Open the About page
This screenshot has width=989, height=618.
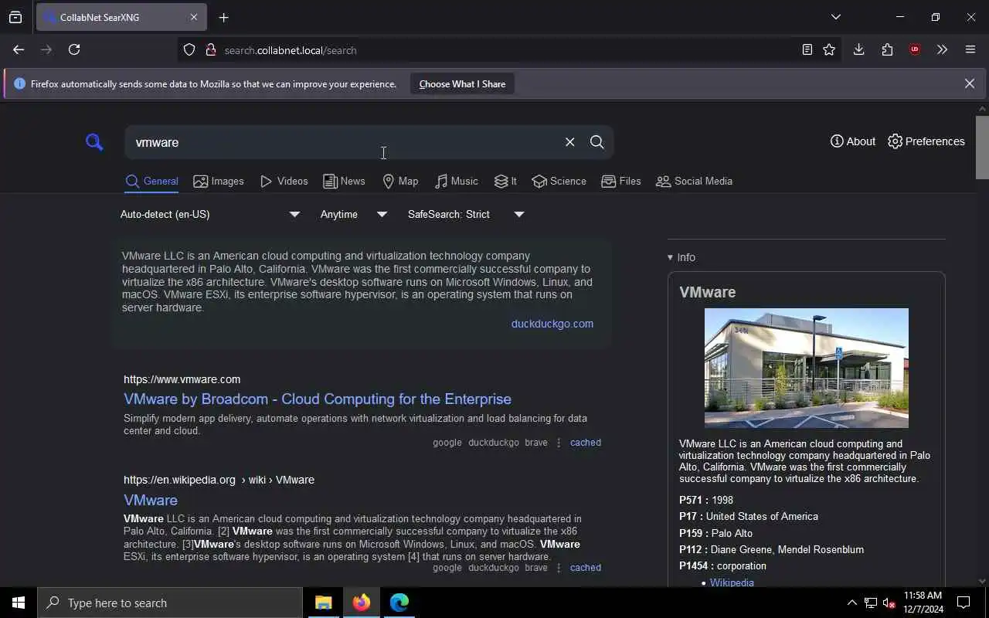click(852, 141)
